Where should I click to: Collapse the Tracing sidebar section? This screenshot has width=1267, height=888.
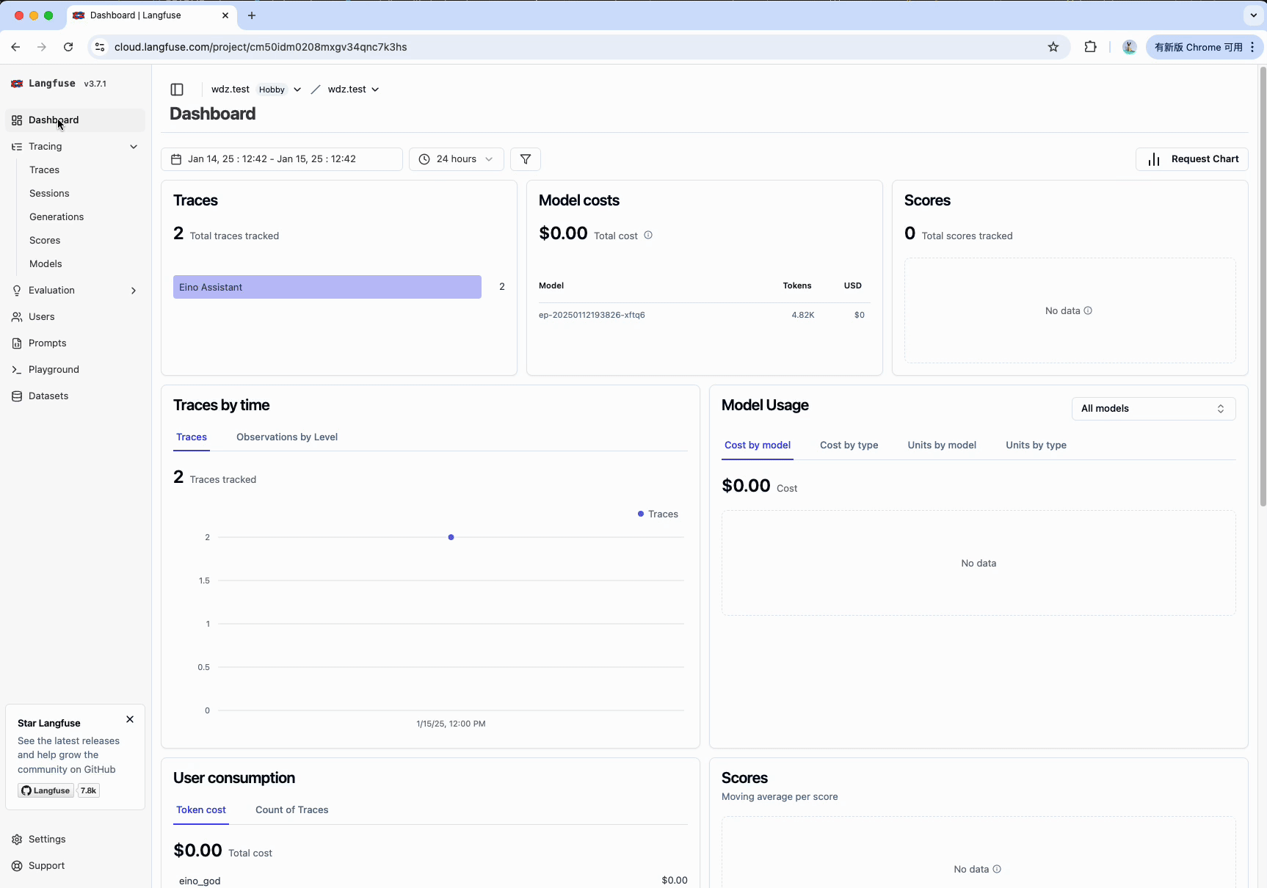pyautogui.click(x=134, y=147)
